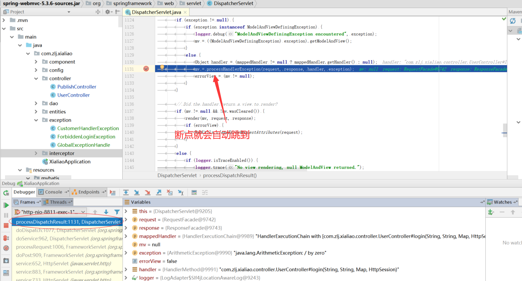Click the Step Out icon
The image size is (522, 281).
point(159,192)
